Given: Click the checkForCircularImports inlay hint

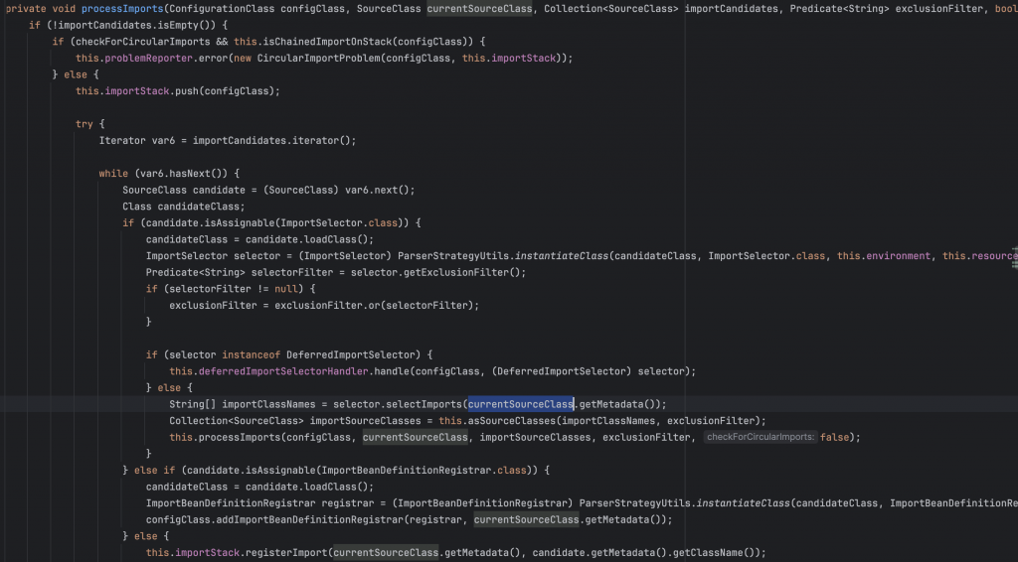Looking at the screenshot, I should [760, 437].
